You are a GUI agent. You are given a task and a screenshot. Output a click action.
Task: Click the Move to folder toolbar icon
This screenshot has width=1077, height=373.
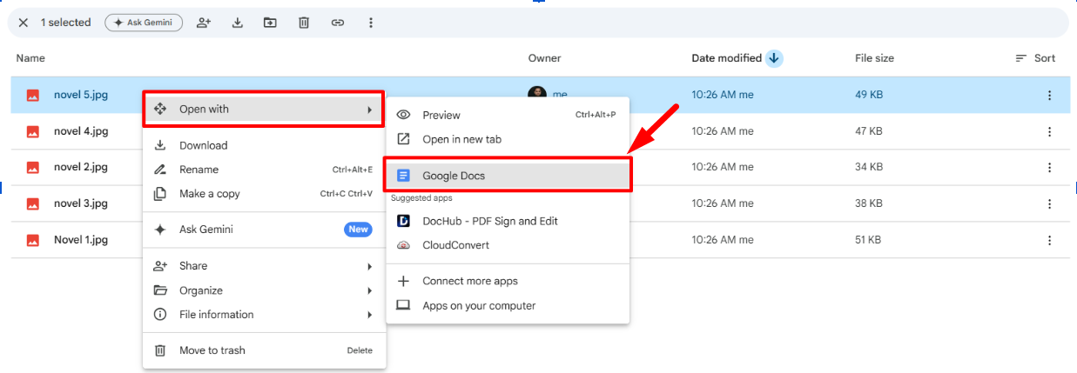point(270,23)
